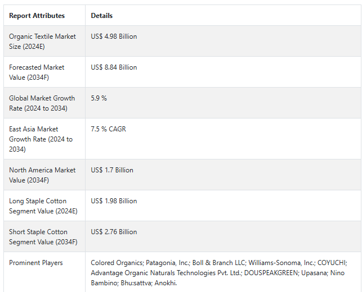Viewport: 362px width, 292px height.
Task: Select Global Market Growth Rate label
Action: (x=42, y=103)
